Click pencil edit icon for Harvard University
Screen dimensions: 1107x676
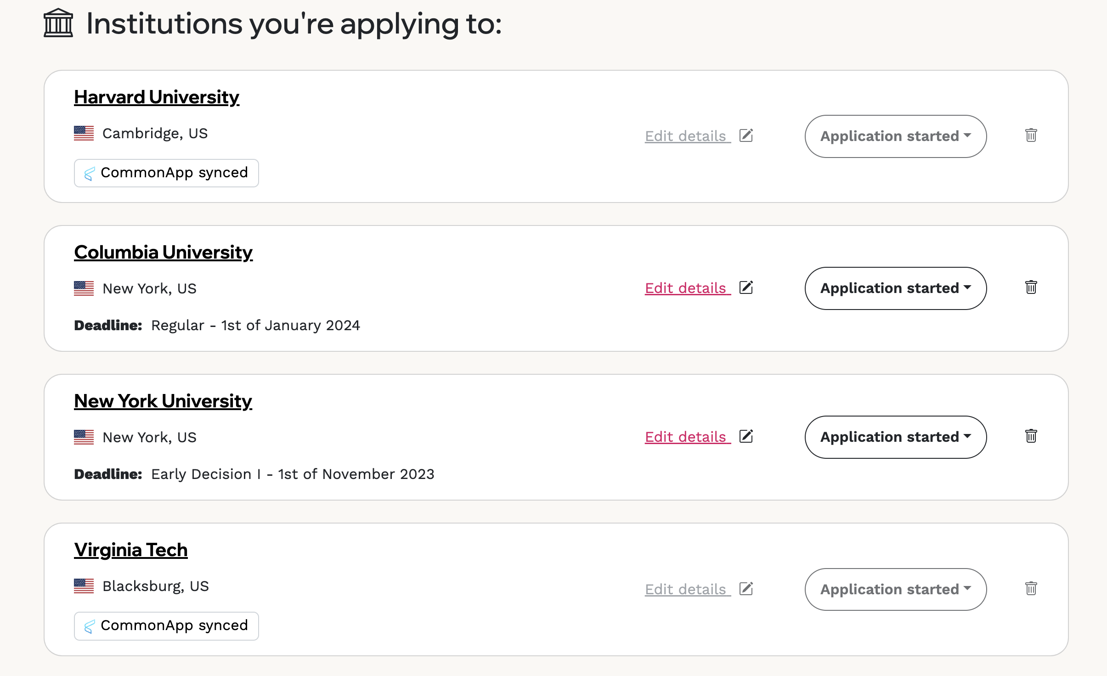point(746,135)
